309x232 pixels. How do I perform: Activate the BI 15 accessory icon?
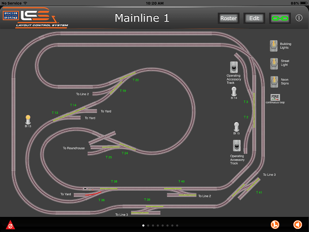coord(236,127)
